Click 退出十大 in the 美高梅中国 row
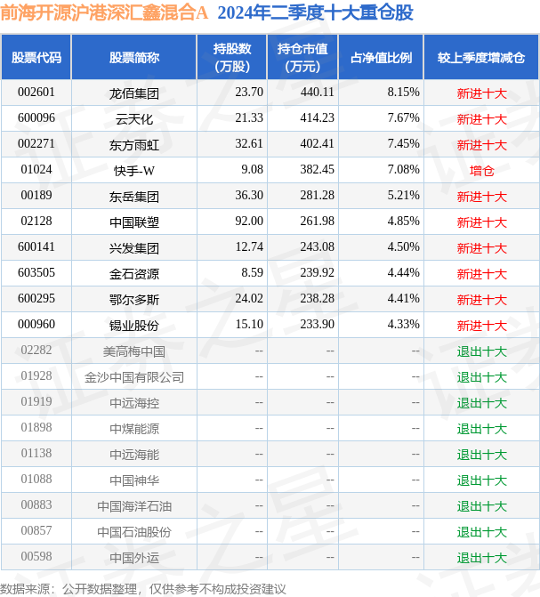The width and height of the screenshot is (540, 597). coord(482,351)
